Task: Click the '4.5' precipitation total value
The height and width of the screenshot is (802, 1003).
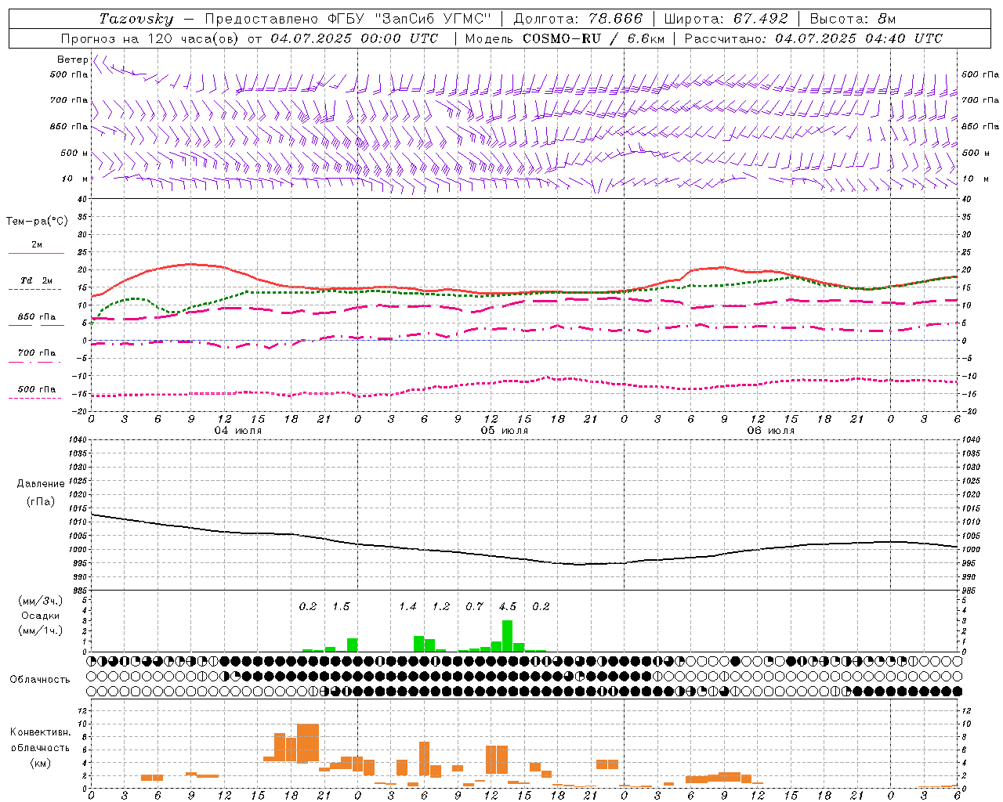Action: pyautogui.click(x=508, y=606)
